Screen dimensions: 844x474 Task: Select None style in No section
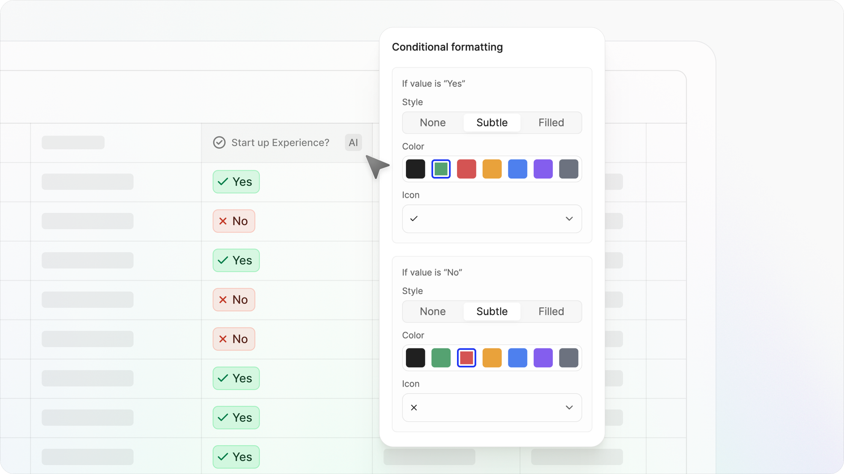click(x=433, y=311)
